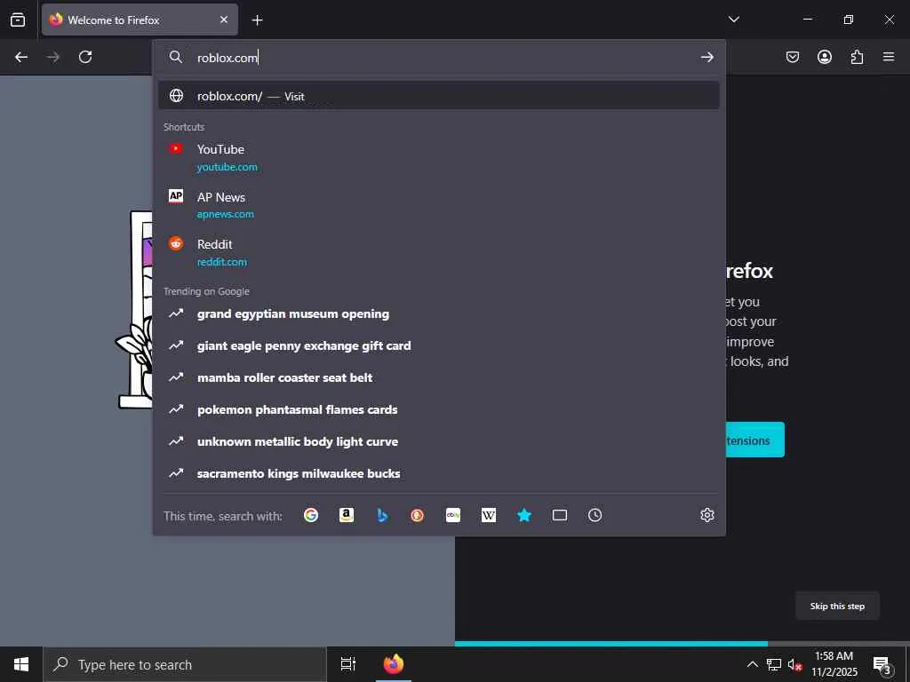
Task: Choose sacramento kings milwaukee bucks suggestion
Action: pos(439,473)
